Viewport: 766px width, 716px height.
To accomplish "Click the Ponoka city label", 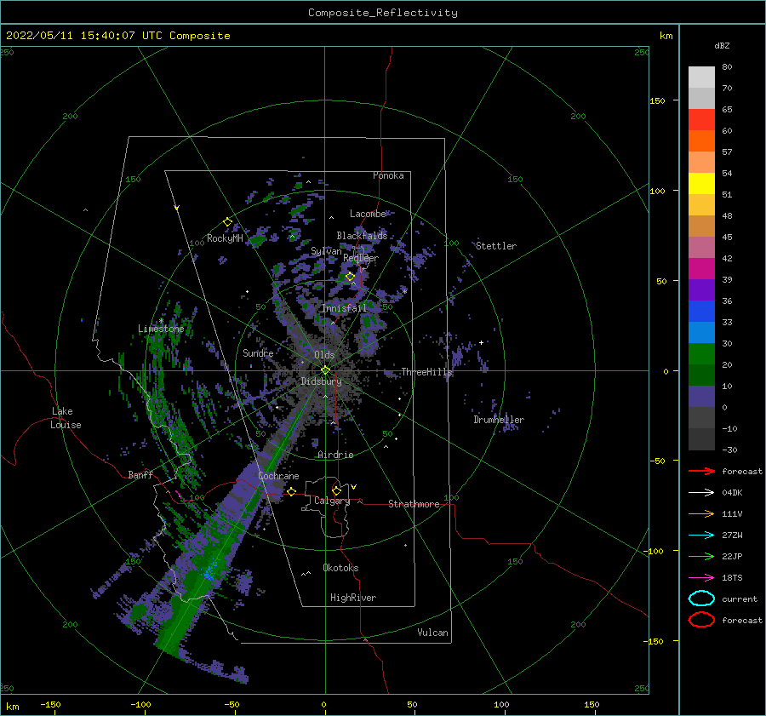I will coord(388,175).
